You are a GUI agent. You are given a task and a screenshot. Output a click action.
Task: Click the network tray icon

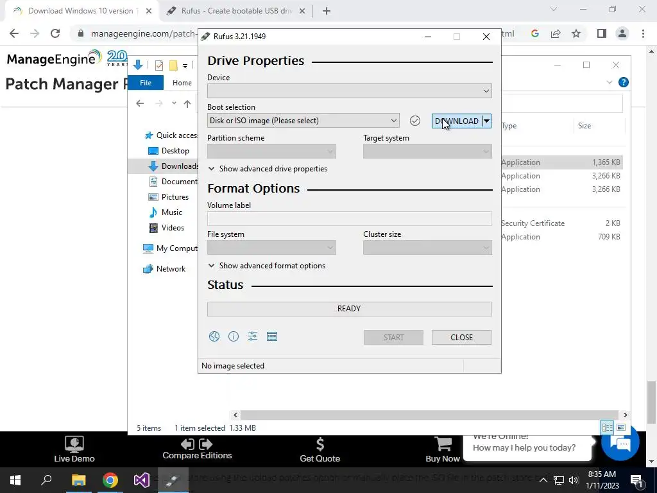559,480
